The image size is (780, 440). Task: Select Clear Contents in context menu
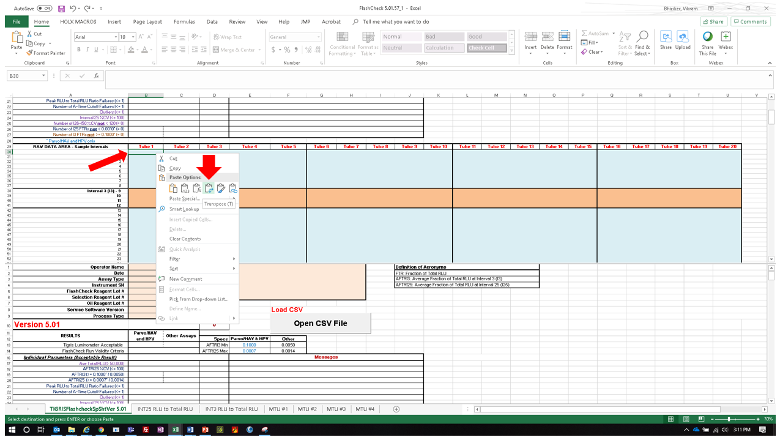pos(185,239)
